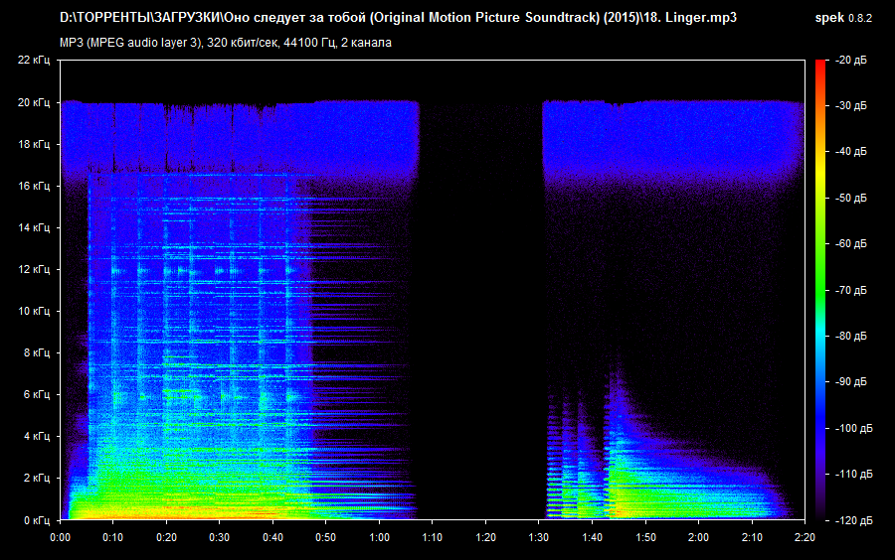Click the '10 кГц' frequency axis label

click(34, 311)
